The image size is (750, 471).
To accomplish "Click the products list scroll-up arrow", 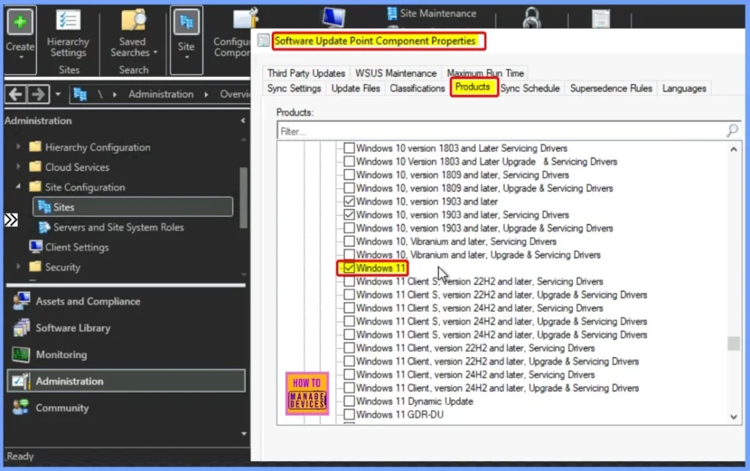I will point(733,149).
